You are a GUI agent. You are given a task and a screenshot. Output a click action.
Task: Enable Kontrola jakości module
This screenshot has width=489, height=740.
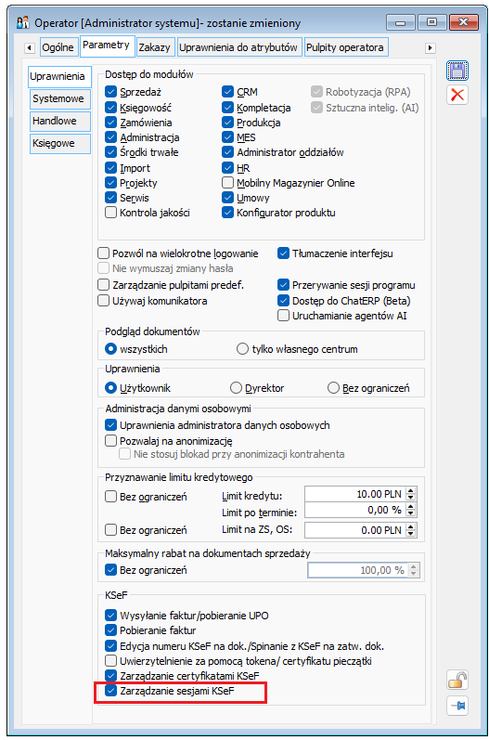point(110,213)
